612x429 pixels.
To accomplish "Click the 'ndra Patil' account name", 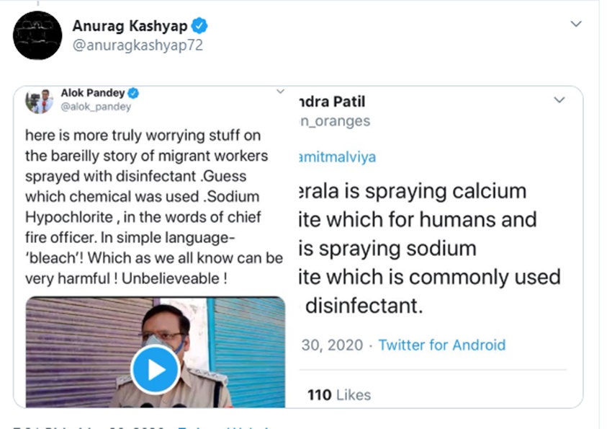I will click(x=330, y=102).
